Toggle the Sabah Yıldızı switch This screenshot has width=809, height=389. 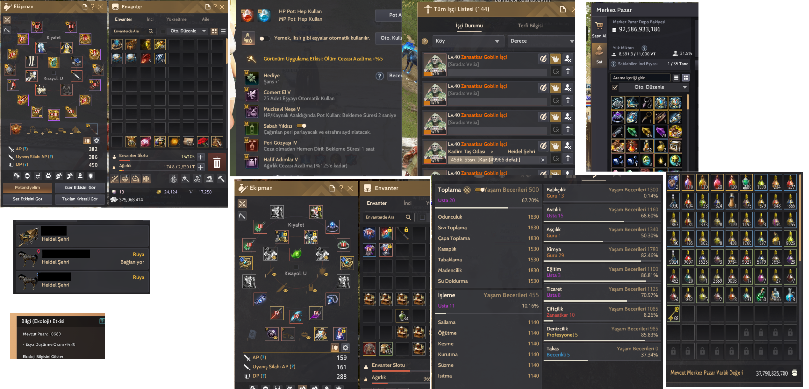(301, 126)
